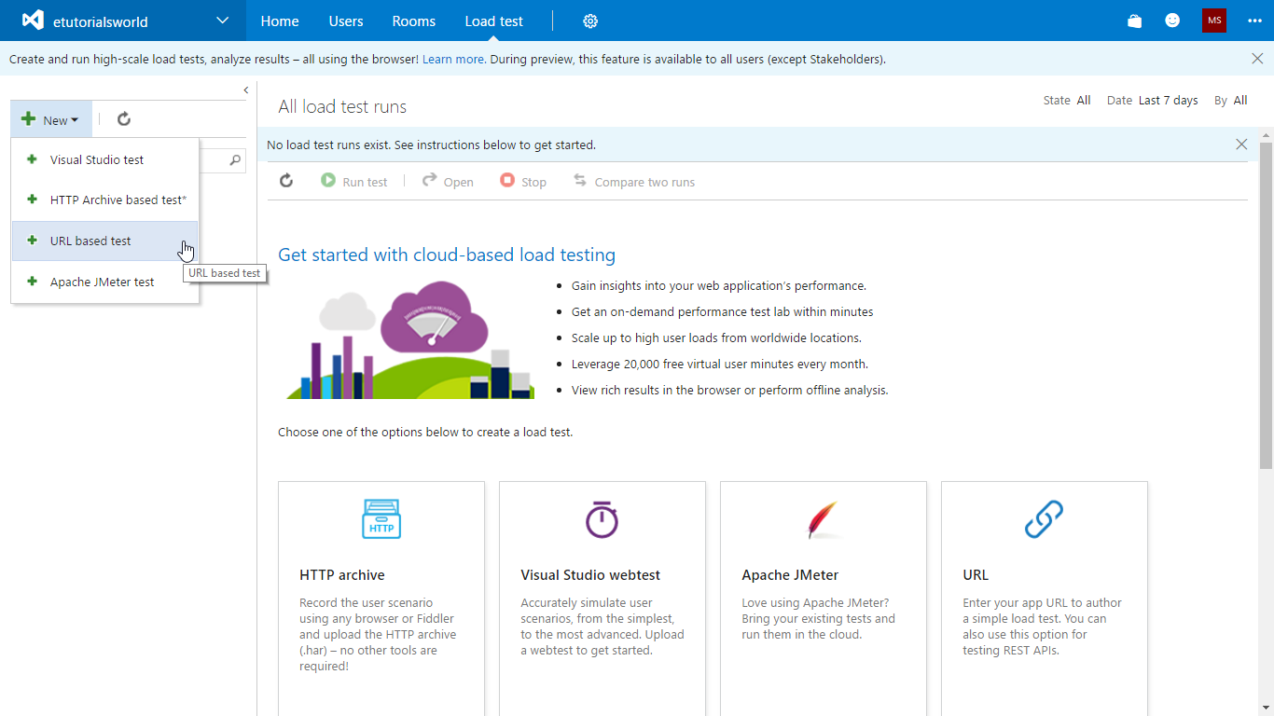Screen dimensions: 1274x716
Task: Click the smiley feedback icon
Action: [x=1173, y=21]
